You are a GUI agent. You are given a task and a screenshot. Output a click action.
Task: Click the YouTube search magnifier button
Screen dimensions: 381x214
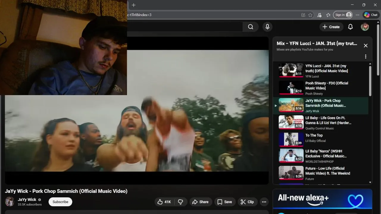pyautogui.click(x=251, y=27)
